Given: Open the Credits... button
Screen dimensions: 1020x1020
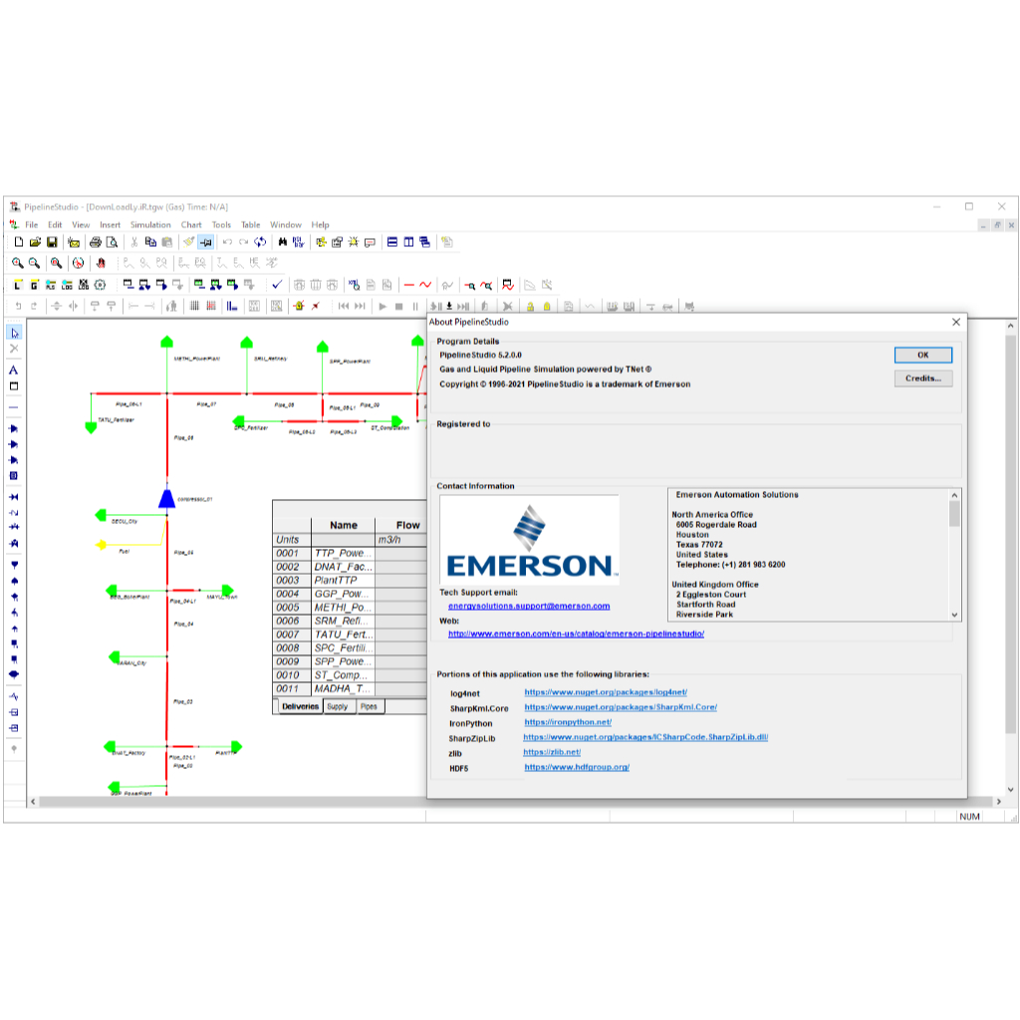Looking at the screenshot, I should (923, 379).
